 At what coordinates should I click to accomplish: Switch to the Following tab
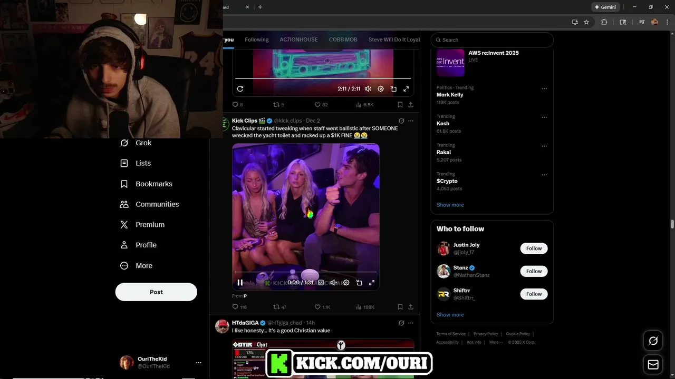[x=257, y=39]
